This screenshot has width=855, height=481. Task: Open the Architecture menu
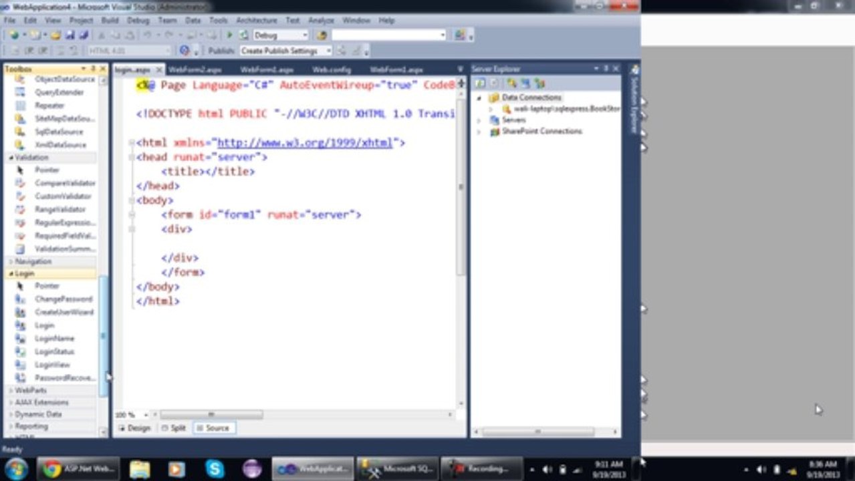tap(256, 21)
